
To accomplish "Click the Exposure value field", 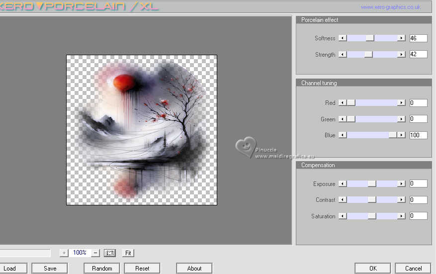I will 418,183.
